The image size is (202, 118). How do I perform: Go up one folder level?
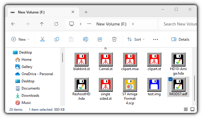click(42, 24)
